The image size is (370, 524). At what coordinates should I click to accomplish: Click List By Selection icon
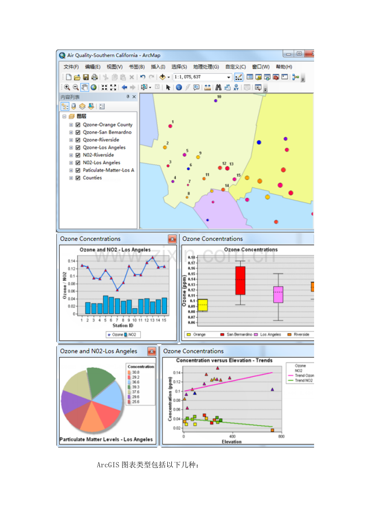91,107
